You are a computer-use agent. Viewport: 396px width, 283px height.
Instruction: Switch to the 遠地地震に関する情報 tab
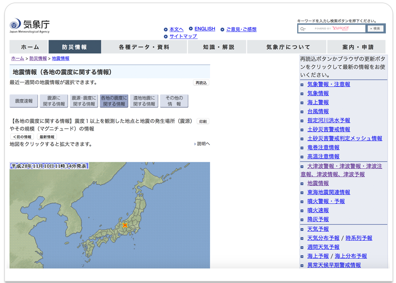[x=144, y=101]
